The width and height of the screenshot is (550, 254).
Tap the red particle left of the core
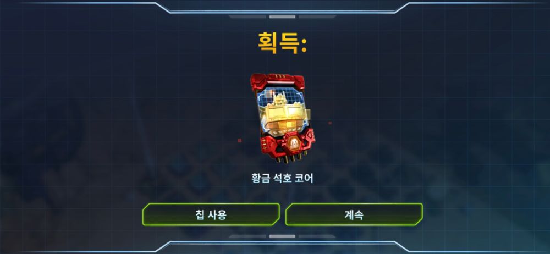click(240, 140)
